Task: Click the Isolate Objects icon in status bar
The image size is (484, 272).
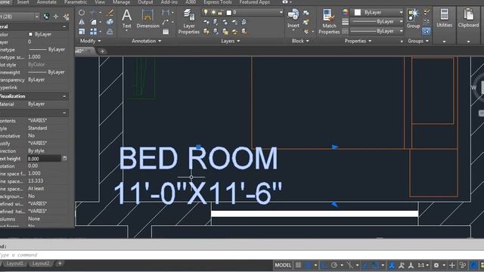Action: (462, 265)
